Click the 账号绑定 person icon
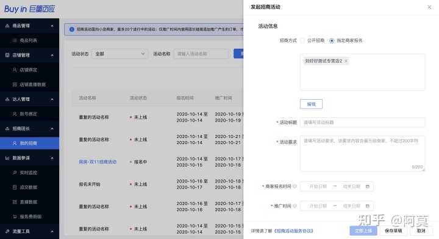The image size is (439, 239). 15,114
